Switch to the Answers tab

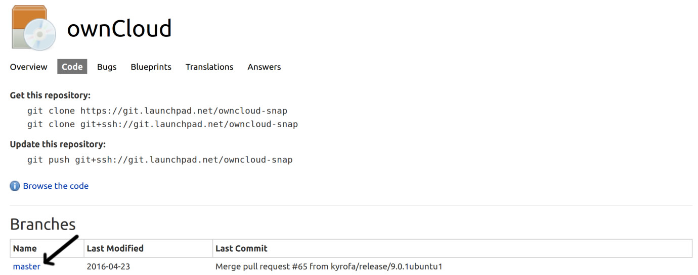pyautogui.click(x=264, y=67)
